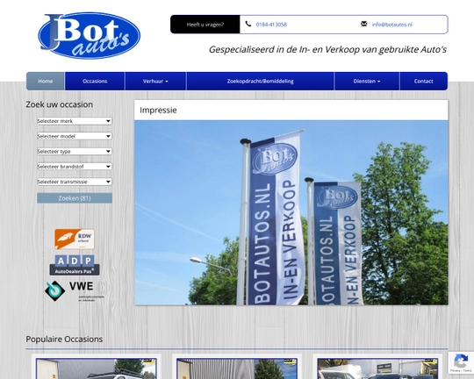474x379 pixels.
Task: Click the J Bot auto's logo
Action: (90, 36)
